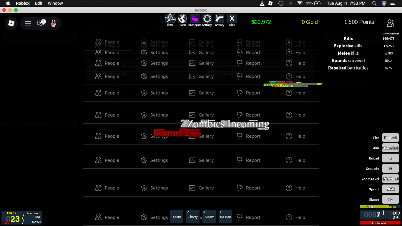The height and width of the screenshot is (226, 402).
Task: Open the player list icon
Action: click(x=391, y=23)
